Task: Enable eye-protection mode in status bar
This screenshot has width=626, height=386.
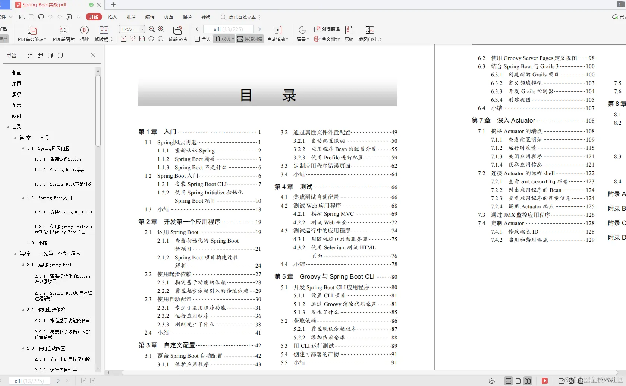Action: tap(491, 381)
